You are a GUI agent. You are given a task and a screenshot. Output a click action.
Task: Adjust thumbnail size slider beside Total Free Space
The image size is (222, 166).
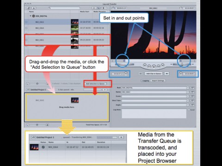[37, 125]
